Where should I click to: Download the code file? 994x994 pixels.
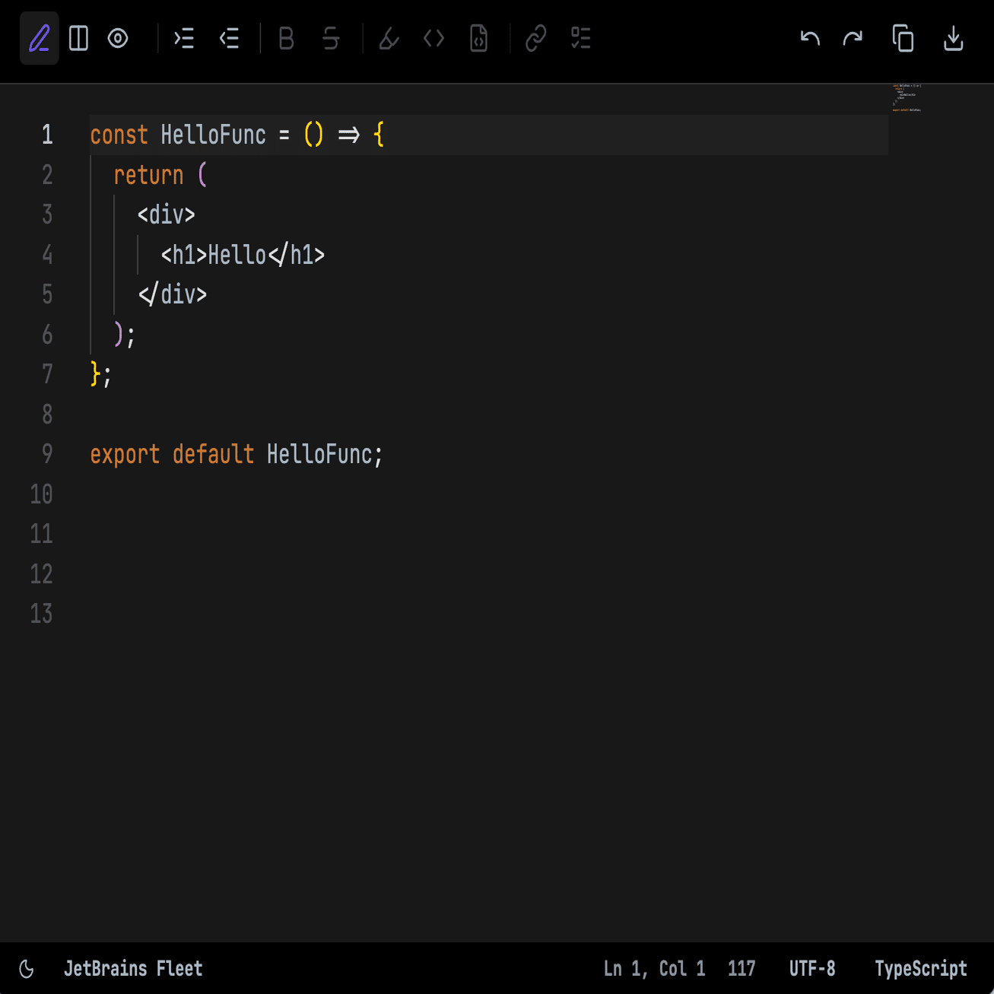pyautogui.click(x=953, y=38)
